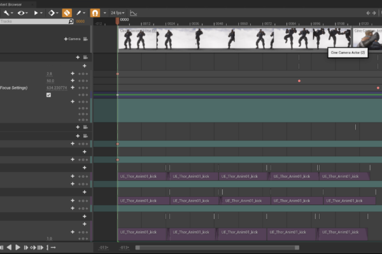Image resolution: width=382 pixels, height=254 pixels.
Task: Click the second -013 range field
Action: pos(124,248)
